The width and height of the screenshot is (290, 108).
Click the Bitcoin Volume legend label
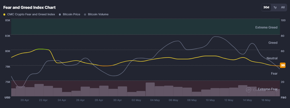point(98,14)
